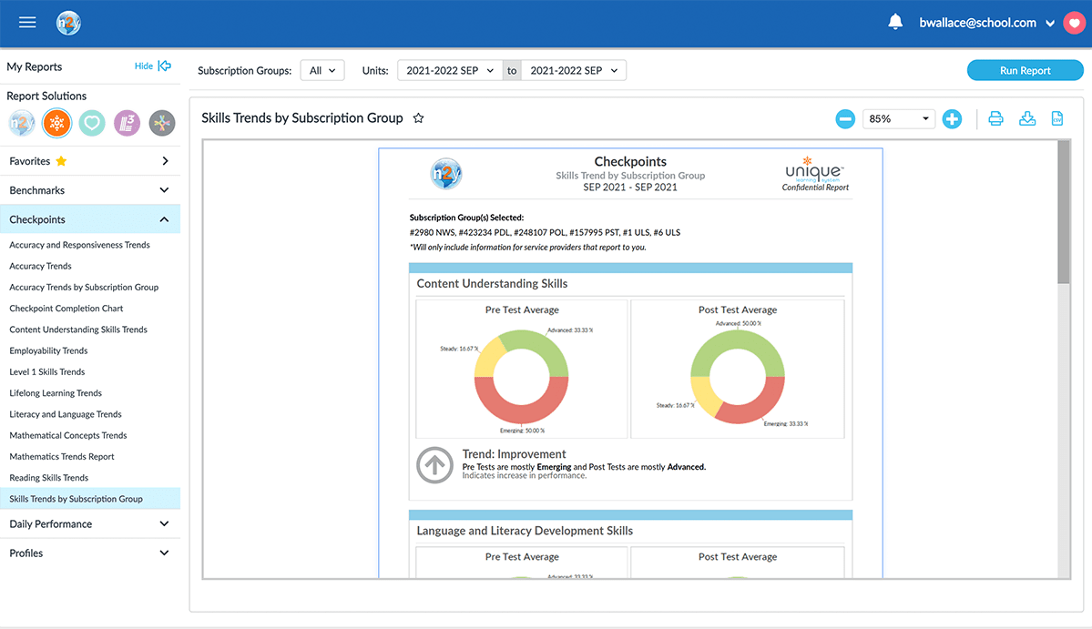Open the ending Units dropdown

click(x=574, y=70)
